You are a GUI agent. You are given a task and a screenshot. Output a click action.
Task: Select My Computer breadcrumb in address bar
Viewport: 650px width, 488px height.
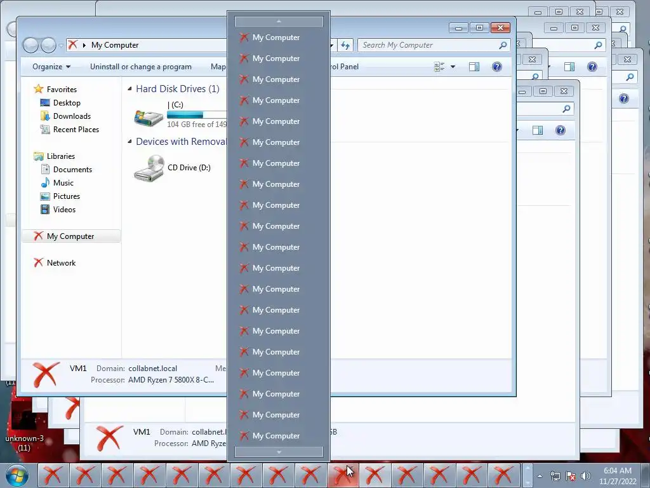click(115, 45)
